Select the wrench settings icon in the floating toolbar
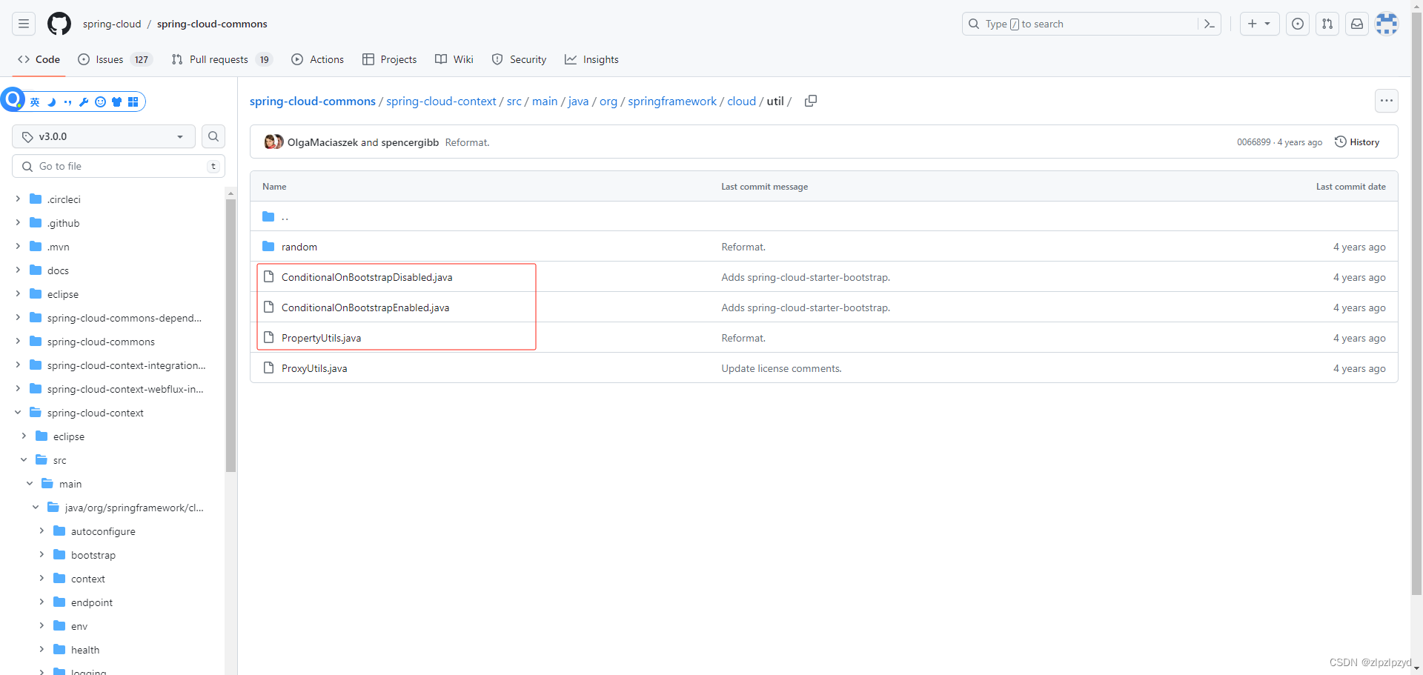The image size is (1423, 675). (x=84, y=102)
